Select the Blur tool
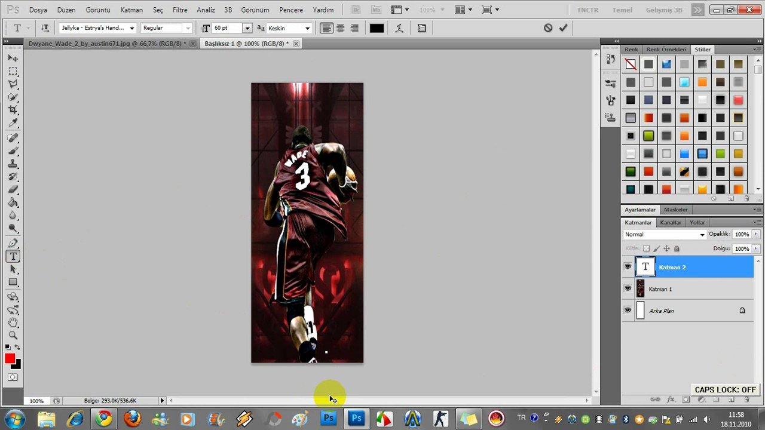This screenshot has width=765, height=430. 13,216
